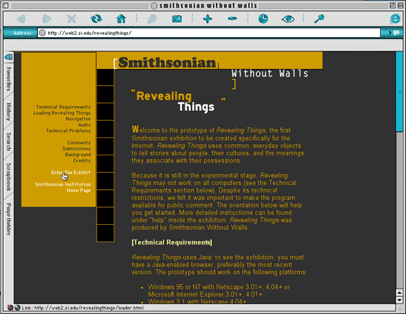Open Mail envelope icon
The height and width of the screenshot is (314, 406).
coord(177,19)
